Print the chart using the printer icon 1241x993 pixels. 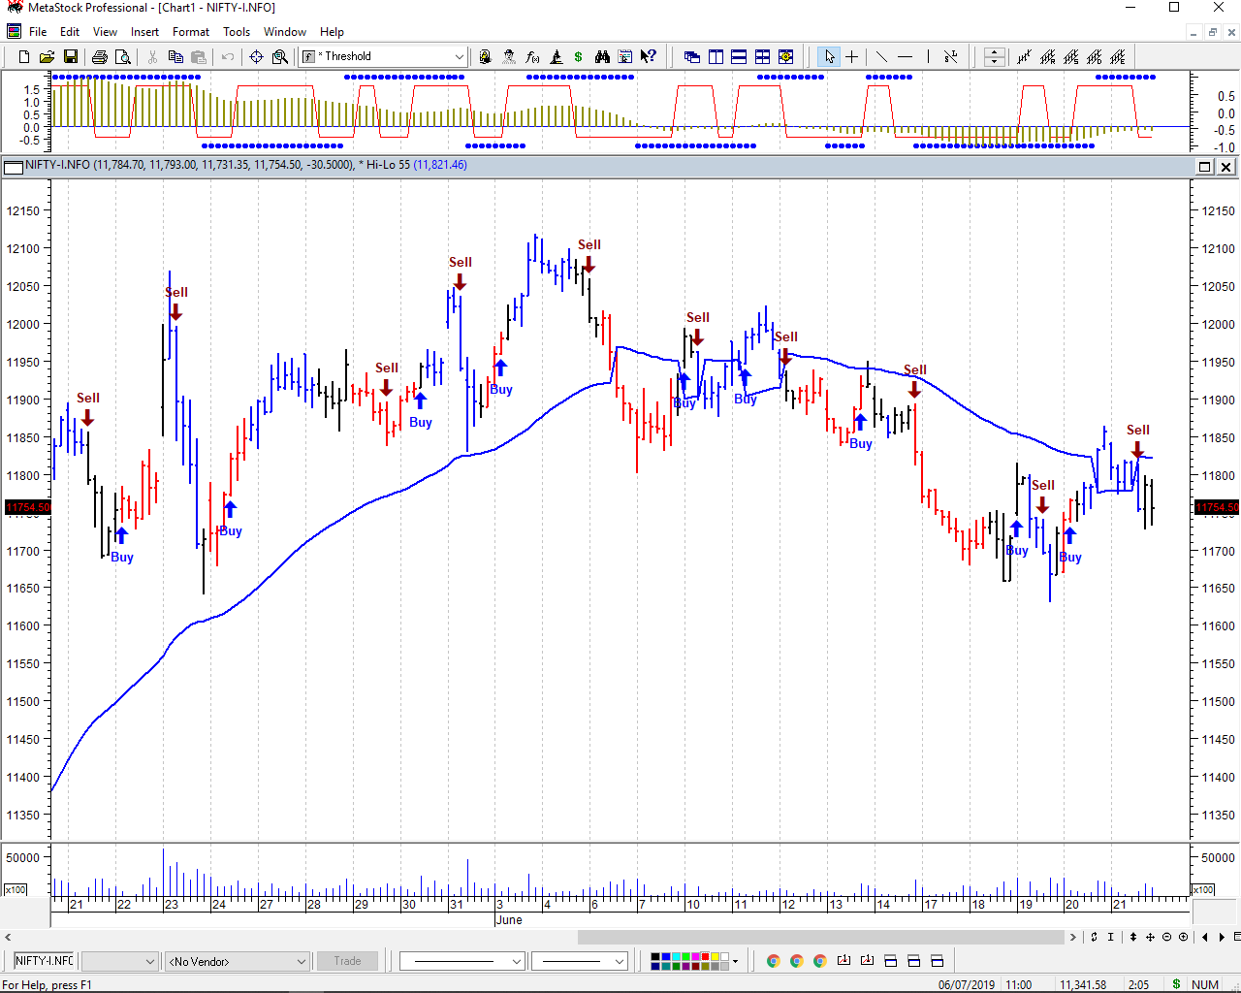[99, 57]
